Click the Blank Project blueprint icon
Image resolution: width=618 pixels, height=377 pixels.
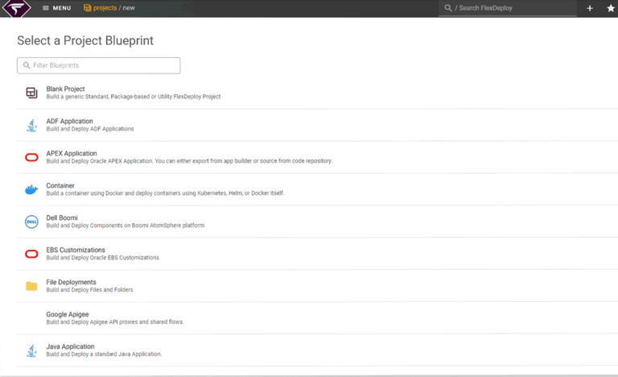pos(31,93)
